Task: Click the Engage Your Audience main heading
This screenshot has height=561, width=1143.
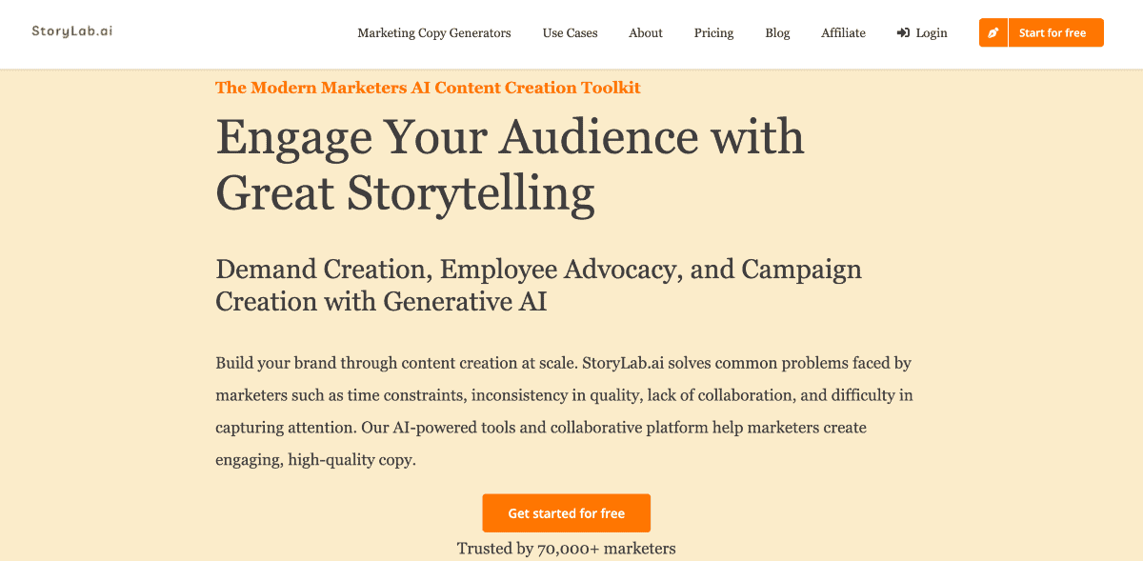Action: pos(510,137)
